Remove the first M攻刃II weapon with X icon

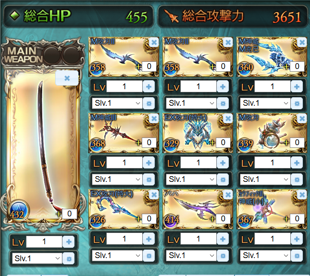153,42
